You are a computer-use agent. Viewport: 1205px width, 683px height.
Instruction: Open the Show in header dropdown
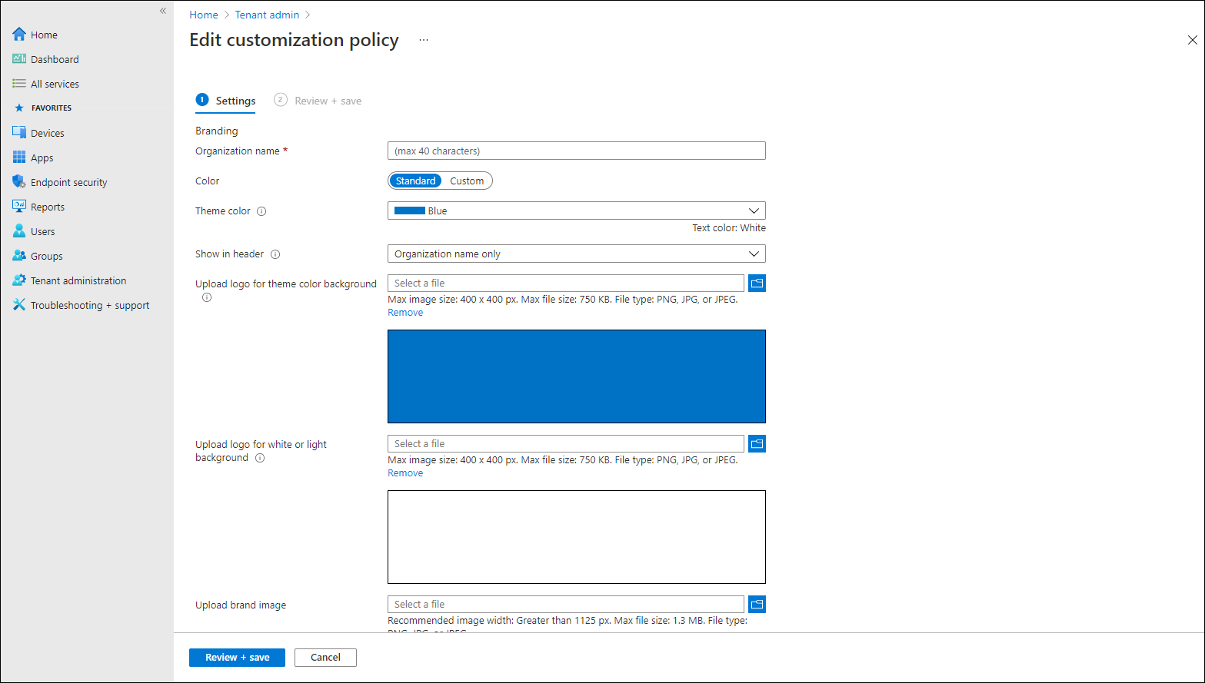pyautogui.click(x=576, y=254)
